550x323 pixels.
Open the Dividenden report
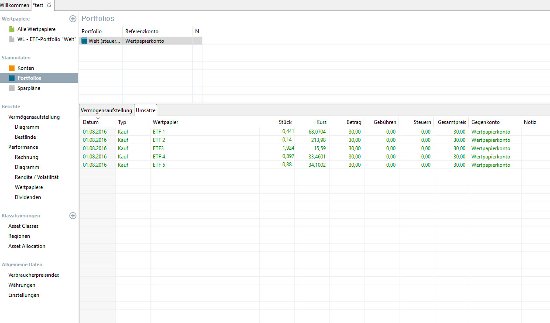[28, 197]
